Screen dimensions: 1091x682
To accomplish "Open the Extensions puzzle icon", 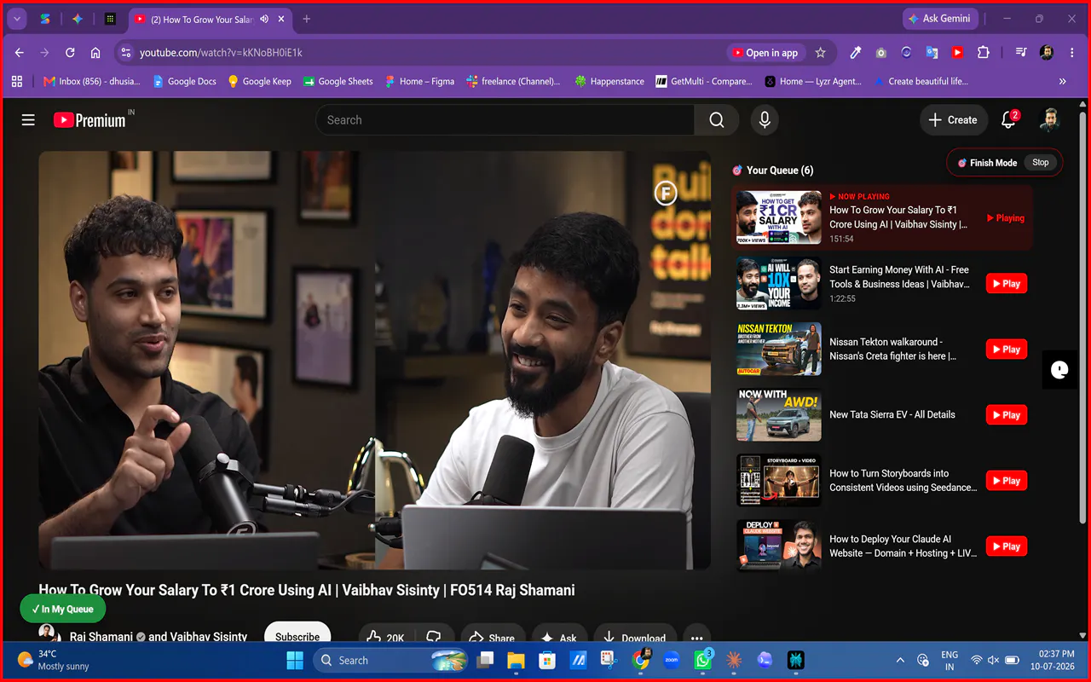I will pyautogui.click(x=983, y=53).
